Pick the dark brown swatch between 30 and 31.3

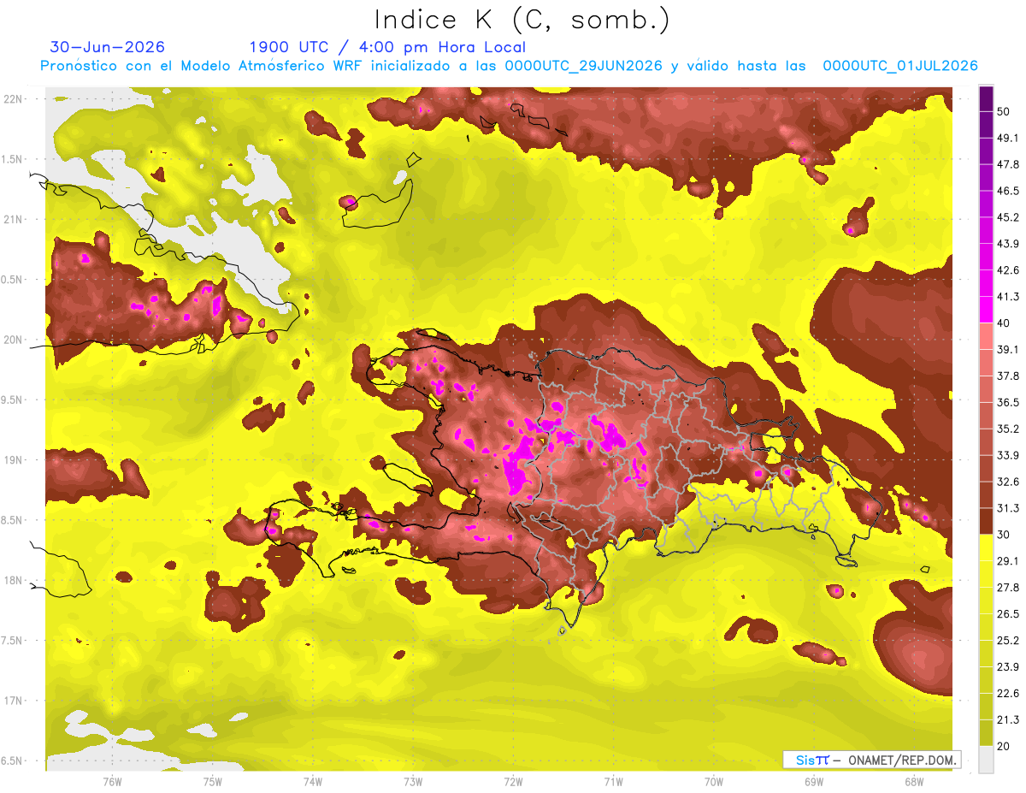(x=986, y=522)
